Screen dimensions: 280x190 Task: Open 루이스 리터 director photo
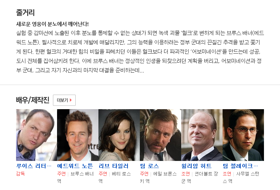pos(37,135)
